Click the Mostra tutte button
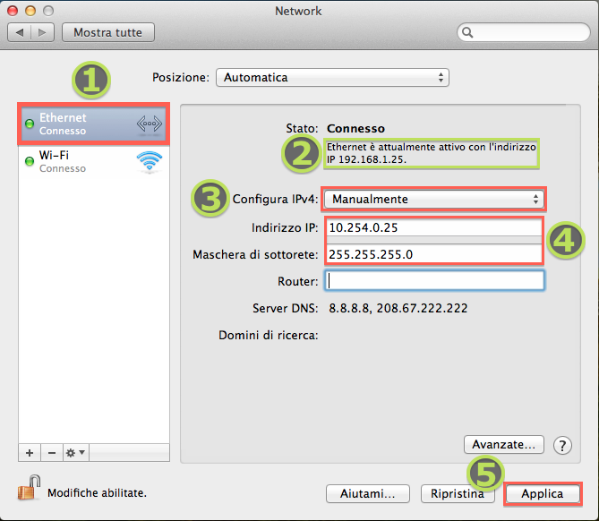Screen dimensions: 599x521 107,33
